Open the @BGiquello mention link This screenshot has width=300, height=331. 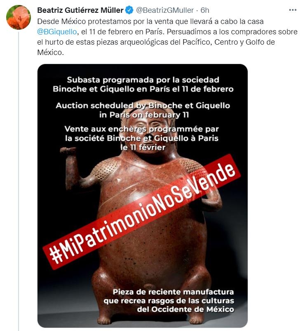click(x=57, y=32)
